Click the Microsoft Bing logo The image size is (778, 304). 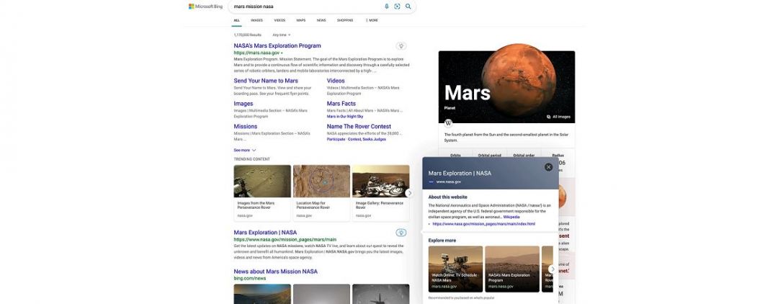pyautogui.click(x=205, y=6)
